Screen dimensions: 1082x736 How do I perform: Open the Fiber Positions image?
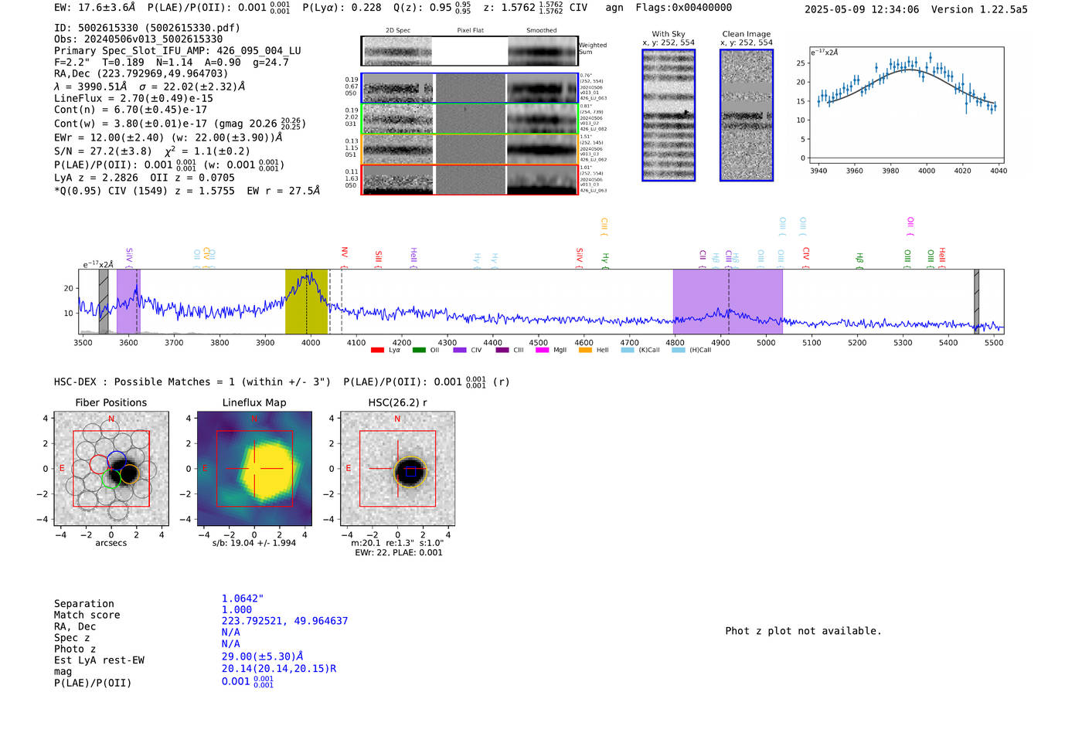coord(111,469)
